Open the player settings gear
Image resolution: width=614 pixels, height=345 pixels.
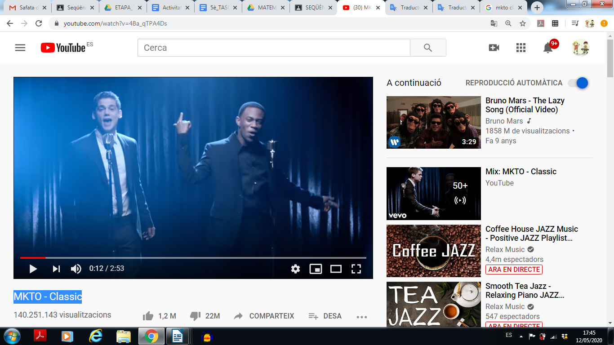point(295,269)
